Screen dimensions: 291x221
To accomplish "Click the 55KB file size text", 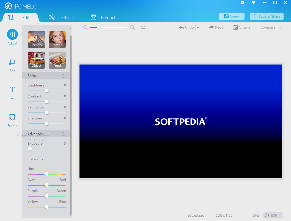I will (256, 216).
